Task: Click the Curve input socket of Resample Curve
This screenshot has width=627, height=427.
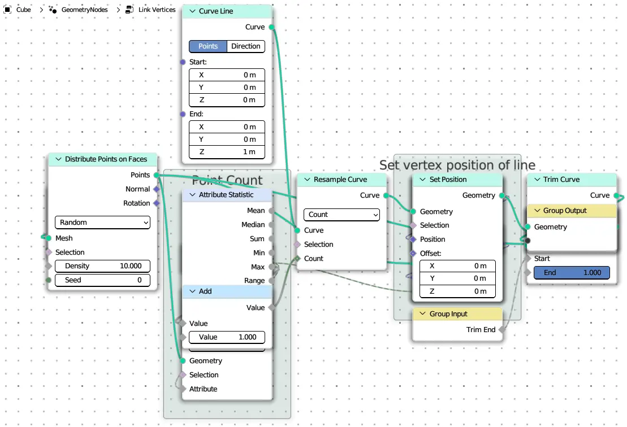Action: (297, 230)
